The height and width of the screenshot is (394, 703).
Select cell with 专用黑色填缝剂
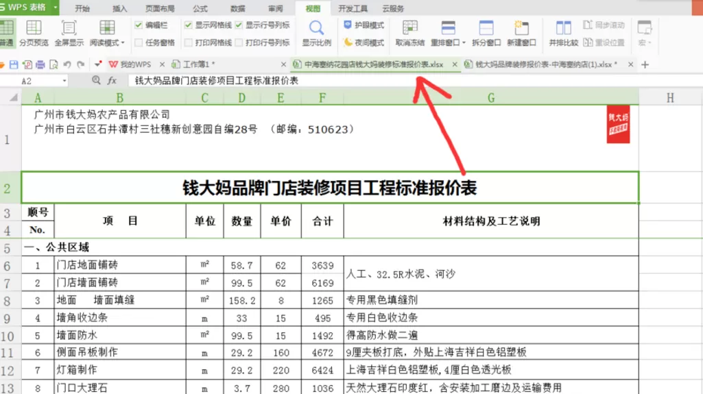click(x=491, y=300)
